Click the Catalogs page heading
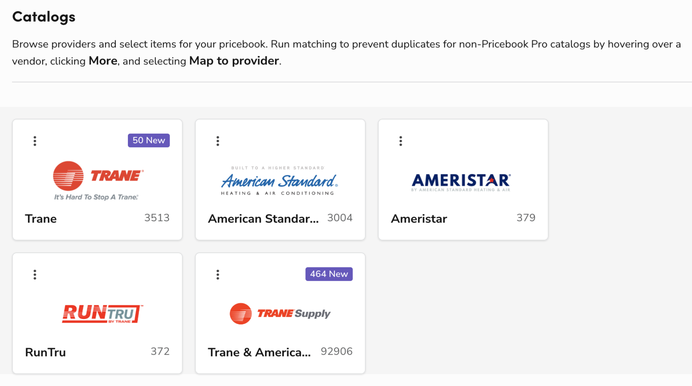Image resolution: width=692 pixels, height=386 pixels. [x=44, y=16]
